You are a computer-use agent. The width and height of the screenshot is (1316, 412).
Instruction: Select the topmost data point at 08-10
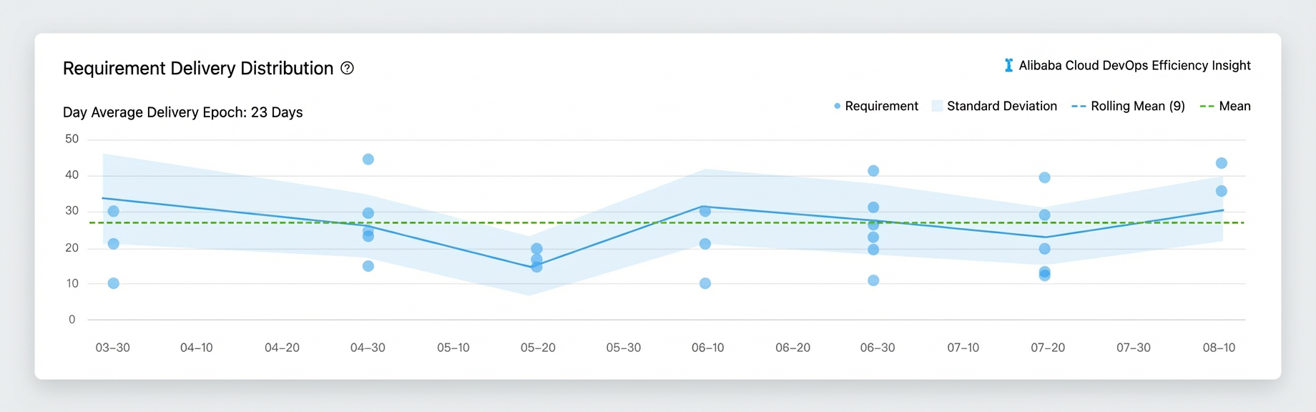coord(1222,163)
